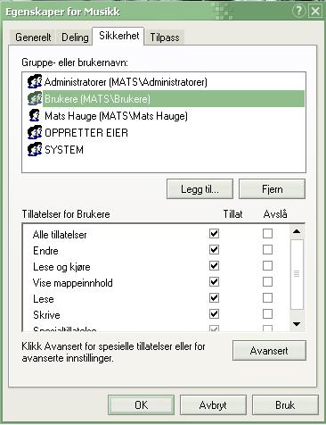Click the Brukere group icon
Viewport: 326px width, 425px height.
pyautogui.click(x=35, y=98)
